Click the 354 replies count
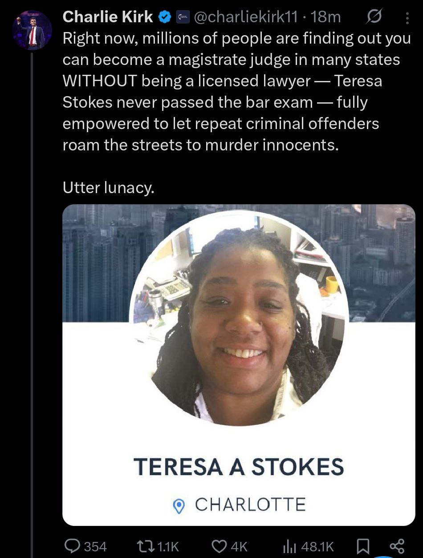This screenshot has width=423, height=558. click(95, 546)
